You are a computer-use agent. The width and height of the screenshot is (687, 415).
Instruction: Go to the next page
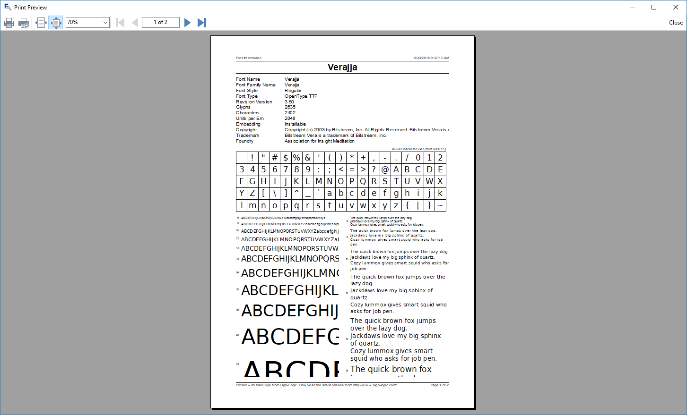click(187, 23)
